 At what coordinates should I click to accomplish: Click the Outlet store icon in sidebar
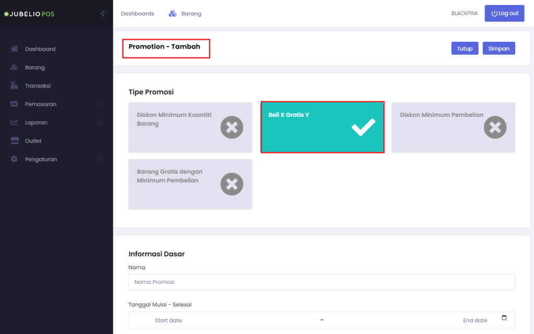15,141
